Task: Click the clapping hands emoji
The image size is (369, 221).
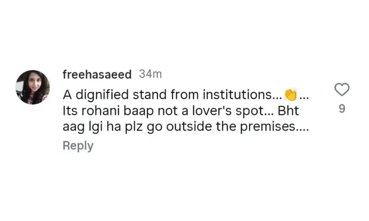Action: click(291, 95)
